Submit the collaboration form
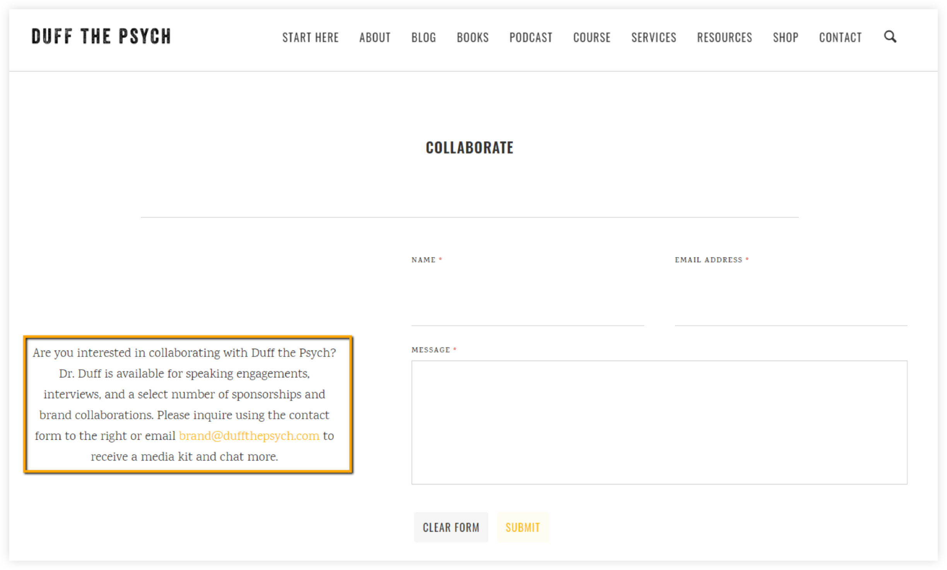This screenshot has height=570, width=947. point(523,527)
